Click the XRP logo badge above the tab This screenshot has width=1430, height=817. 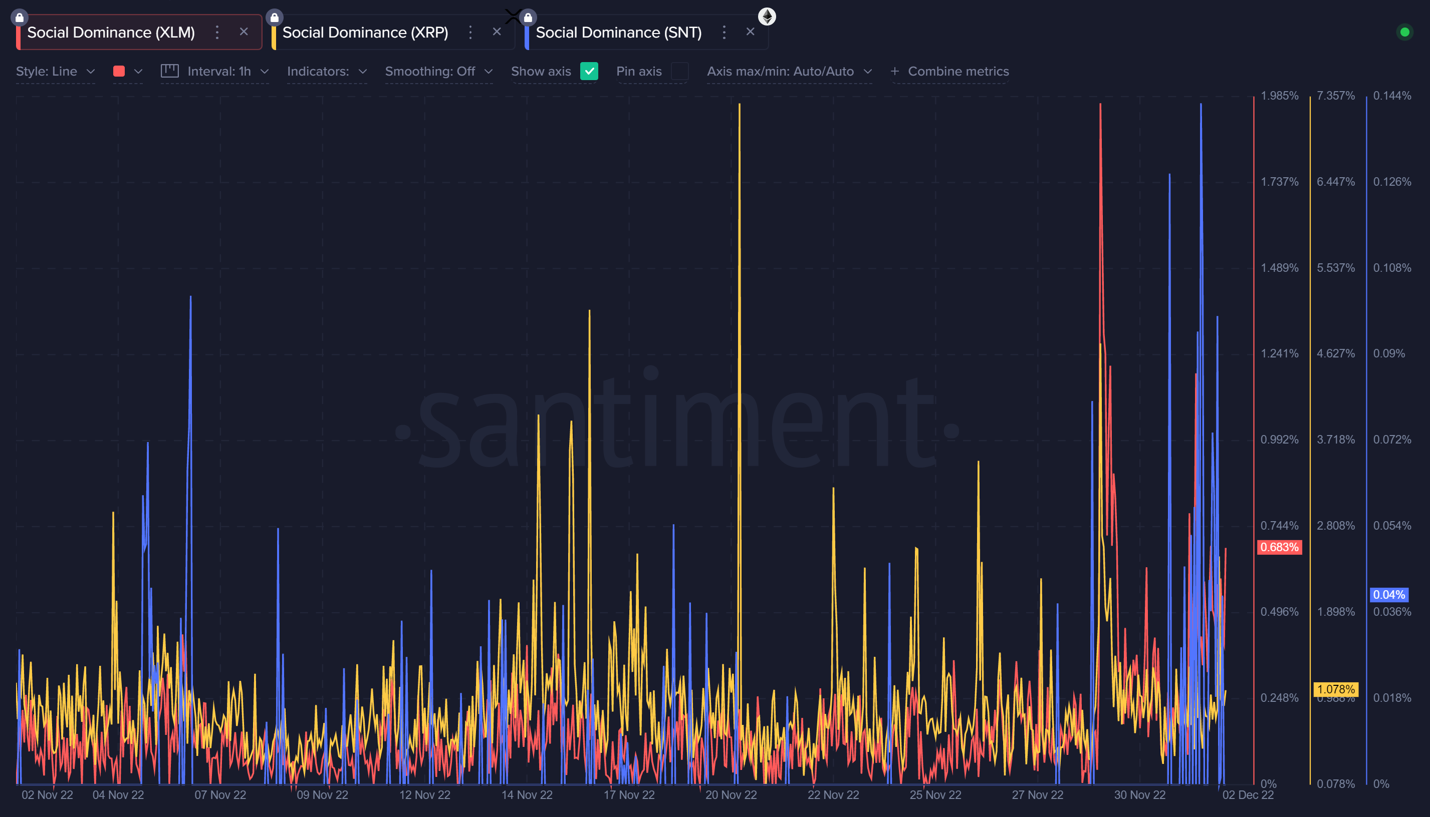pos(513,17)
